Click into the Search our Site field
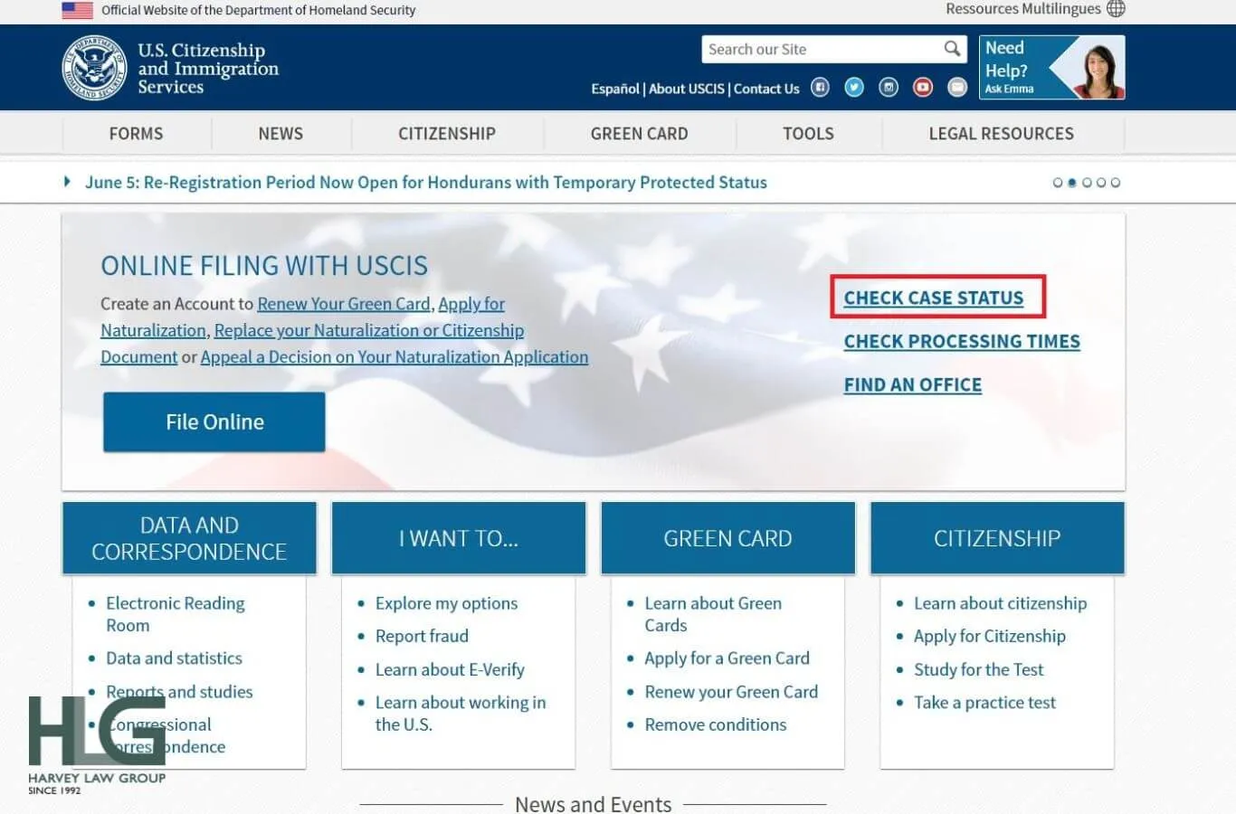The height and width of the screenshot is (814, 1236). click(819, 50)
